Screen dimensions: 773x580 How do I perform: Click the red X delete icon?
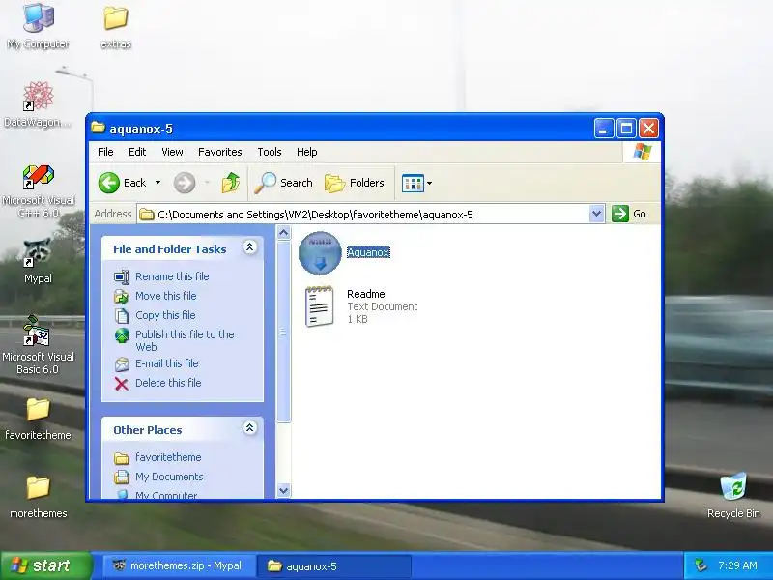(x=122, y=384)
